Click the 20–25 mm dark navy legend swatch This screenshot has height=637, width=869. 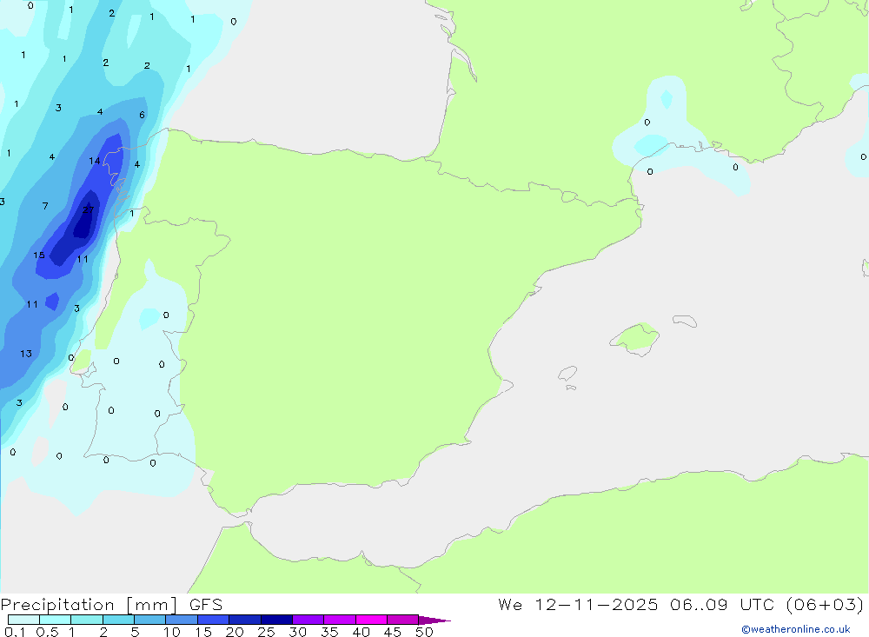[245, 620]
